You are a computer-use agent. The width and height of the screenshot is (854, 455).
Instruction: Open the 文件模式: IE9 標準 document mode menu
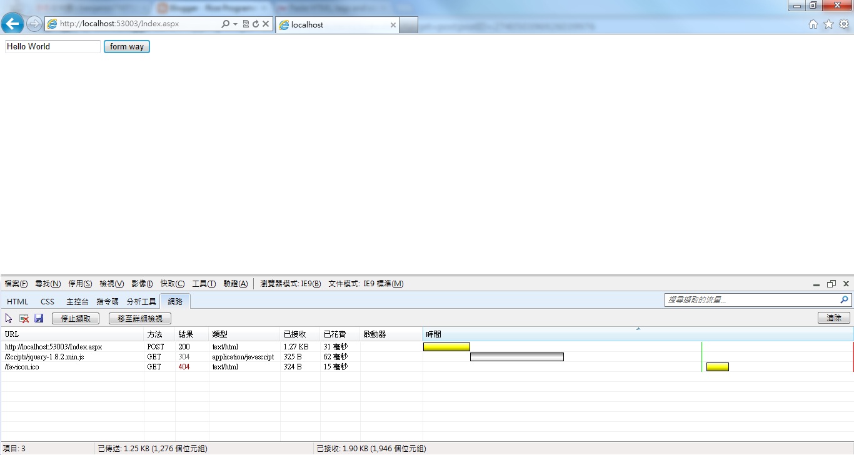[x=366, y=284]
